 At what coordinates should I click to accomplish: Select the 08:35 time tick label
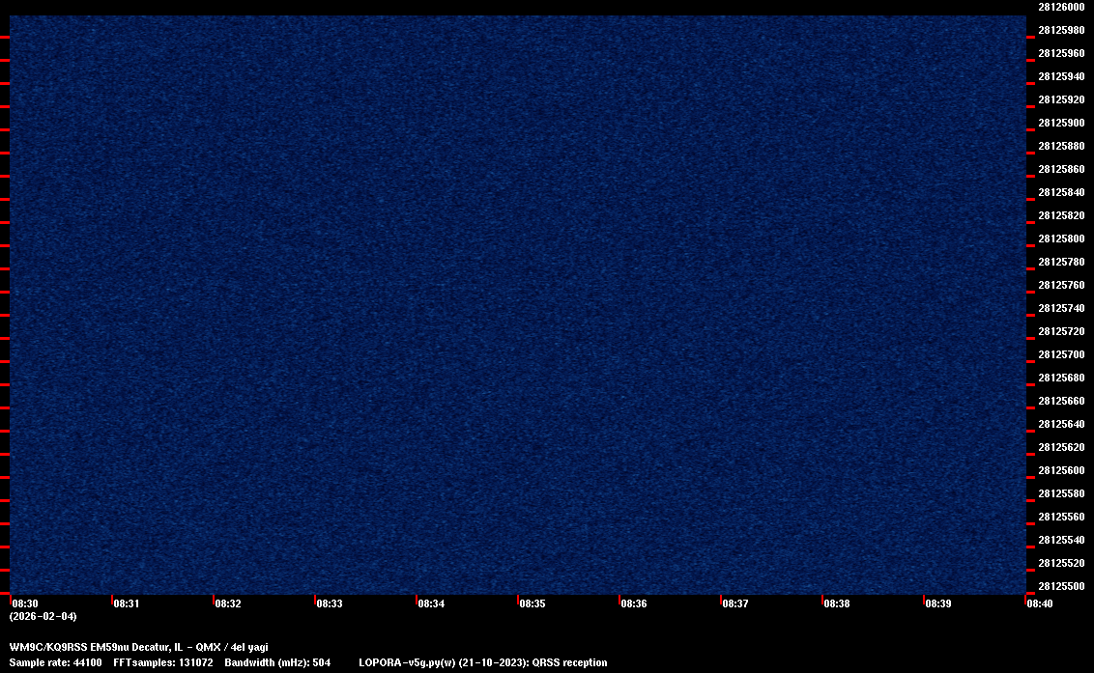pos(532,603)
